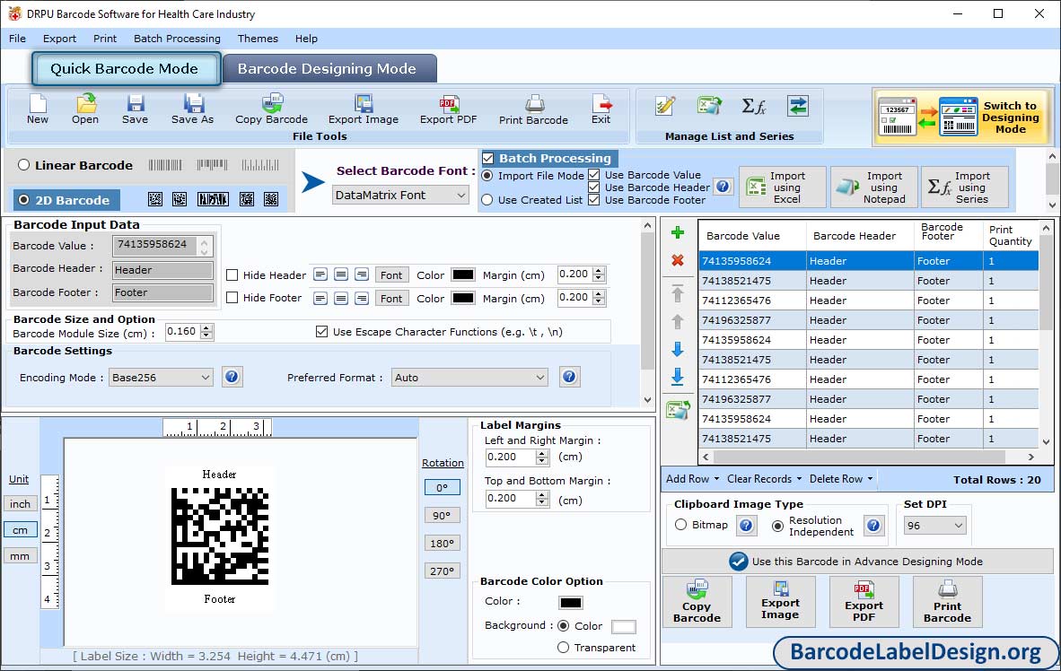Click Print Barcode in File Tools
This screenshot has height=671, width=1061.
(533, 109)
